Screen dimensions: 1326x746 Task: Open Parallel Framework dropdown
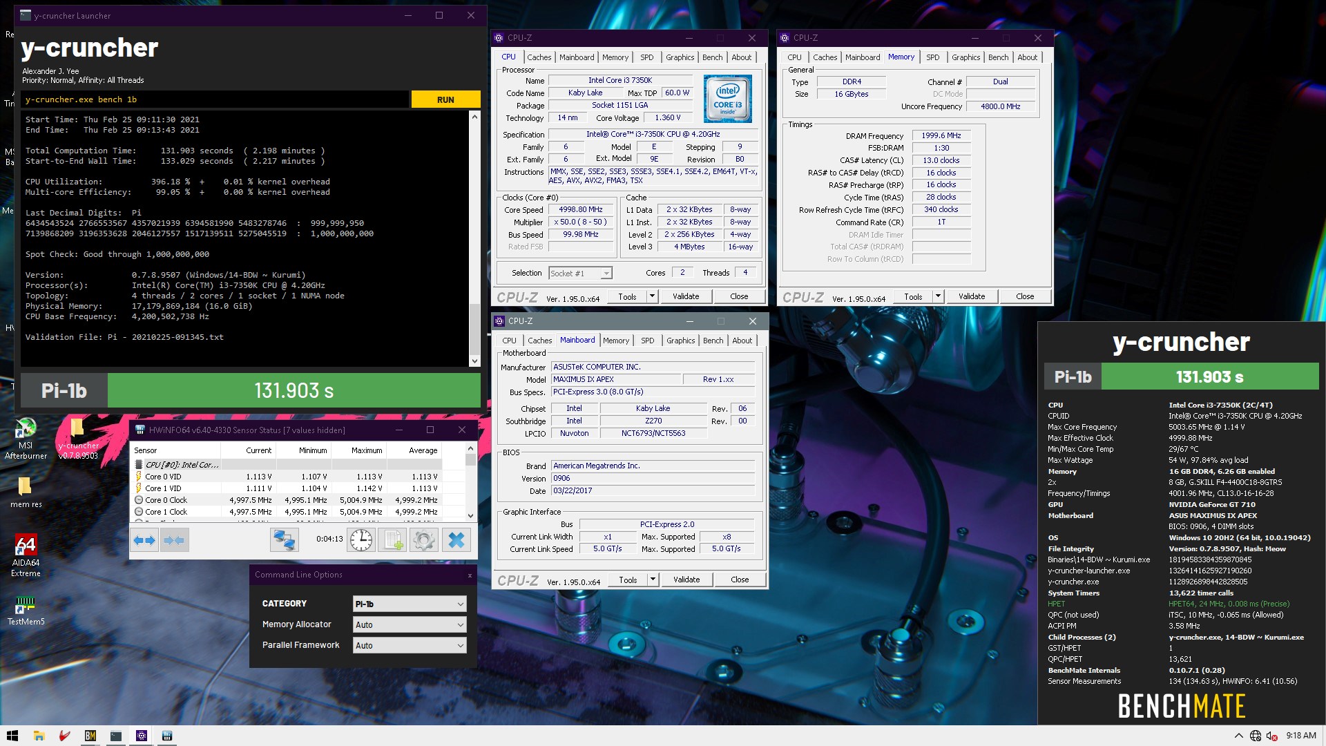point(409,645)
